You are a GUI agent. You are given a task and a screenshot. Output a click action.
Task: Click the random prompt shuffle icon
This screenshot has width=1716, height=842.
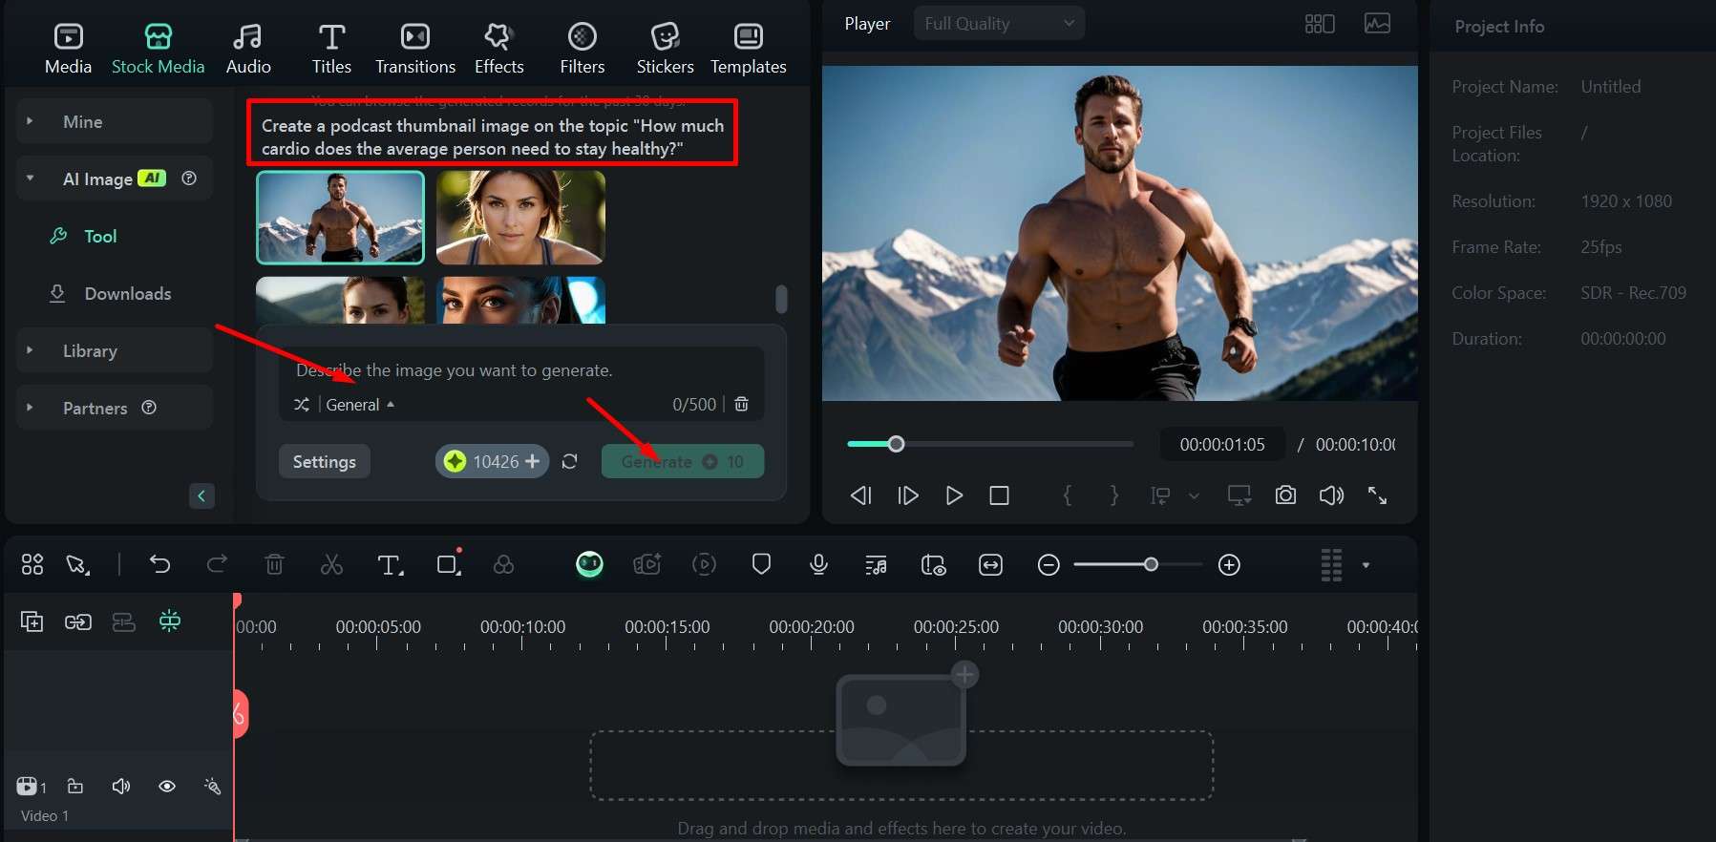[302, 405]
